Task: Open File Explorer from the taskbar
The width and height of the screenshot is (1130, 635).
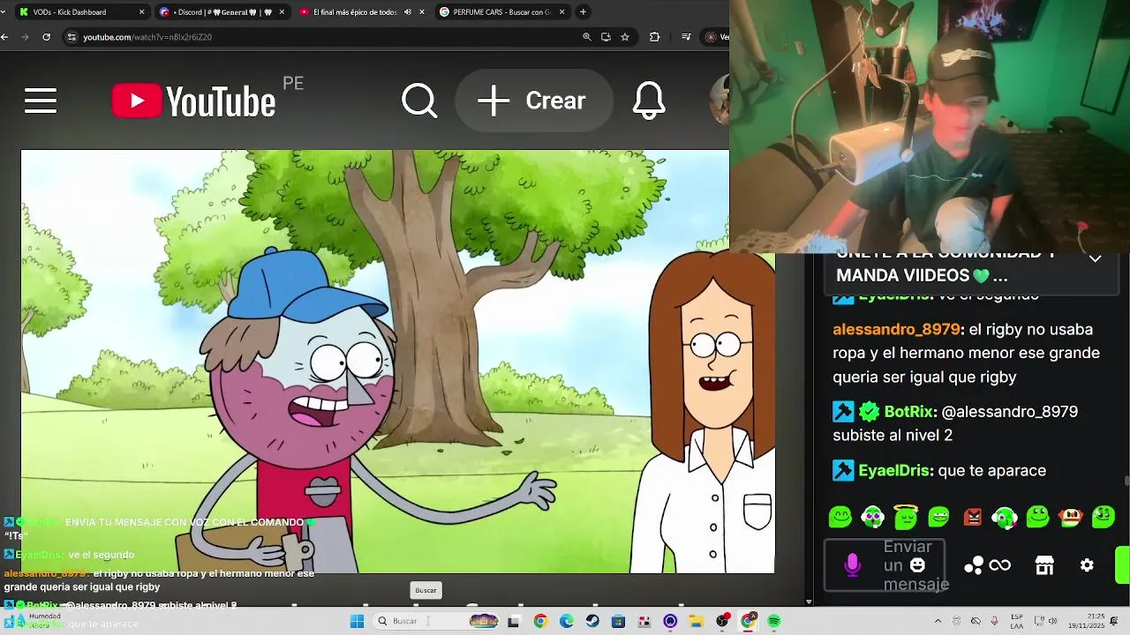Action: tap(696, 621)
